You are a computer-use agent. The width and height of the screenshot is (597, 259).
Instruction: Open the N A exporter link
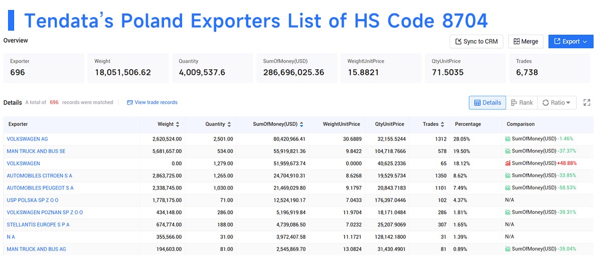(x=11, y=237)
